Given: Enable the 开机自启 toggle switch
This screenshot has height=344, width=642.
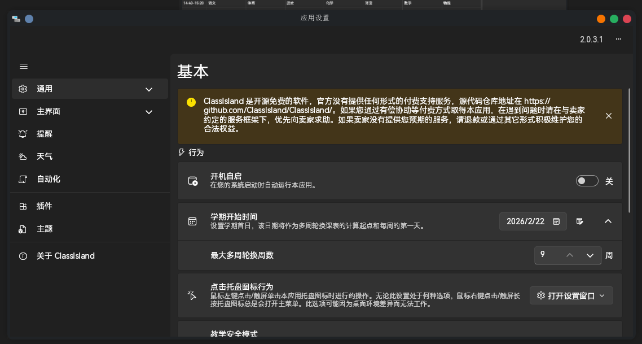Looking at the screenshot, I should point(587,181).
